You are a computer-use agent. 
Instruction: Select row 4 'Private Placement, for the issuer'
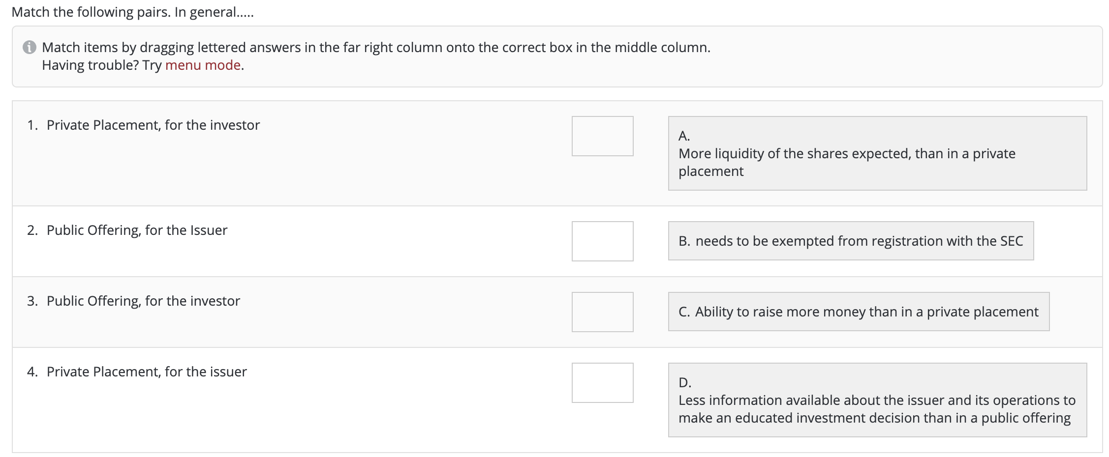[x=146, y=372]
